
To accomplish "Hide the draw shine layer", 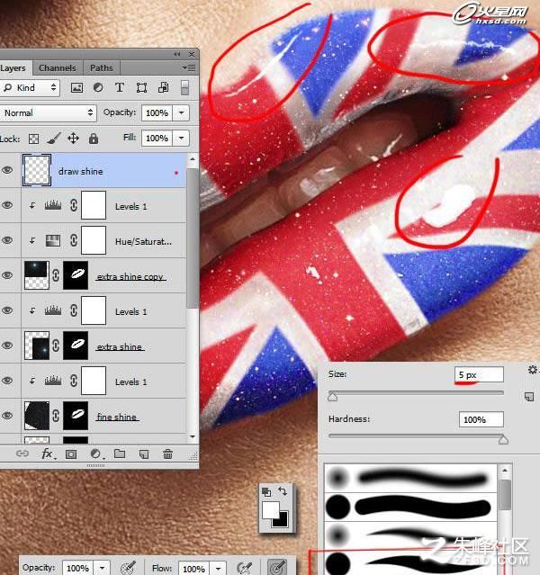I will pyautogui.click(x=7, y=170).
